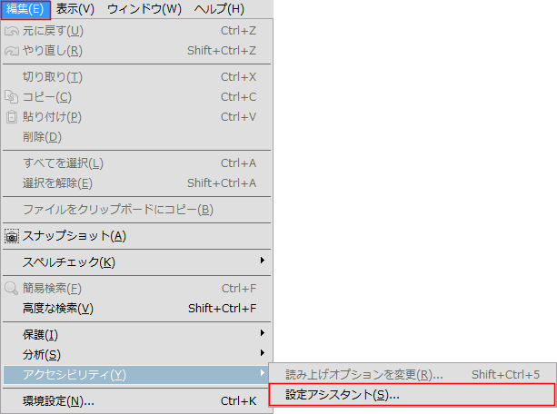
Task: Select スナップショット(A) menu item
Action: pyautogui.click(x=137, y=236)
